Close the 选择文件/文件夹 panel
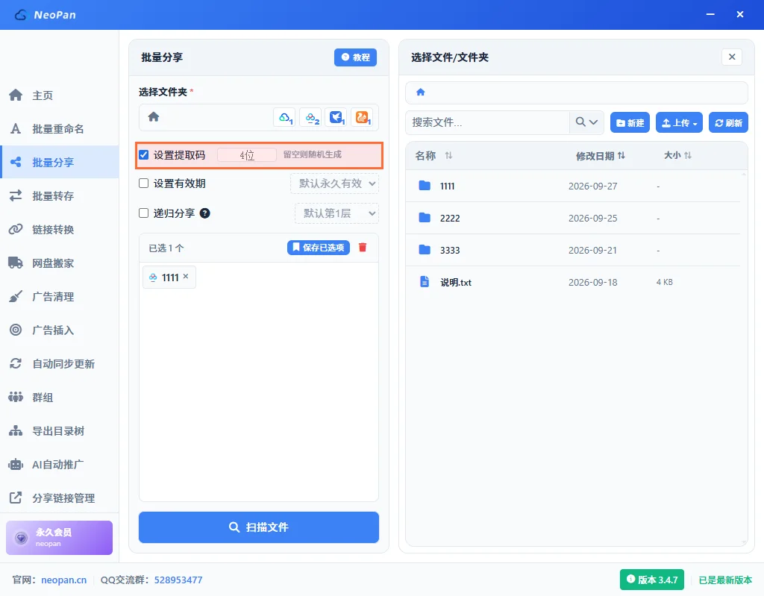 732,57
